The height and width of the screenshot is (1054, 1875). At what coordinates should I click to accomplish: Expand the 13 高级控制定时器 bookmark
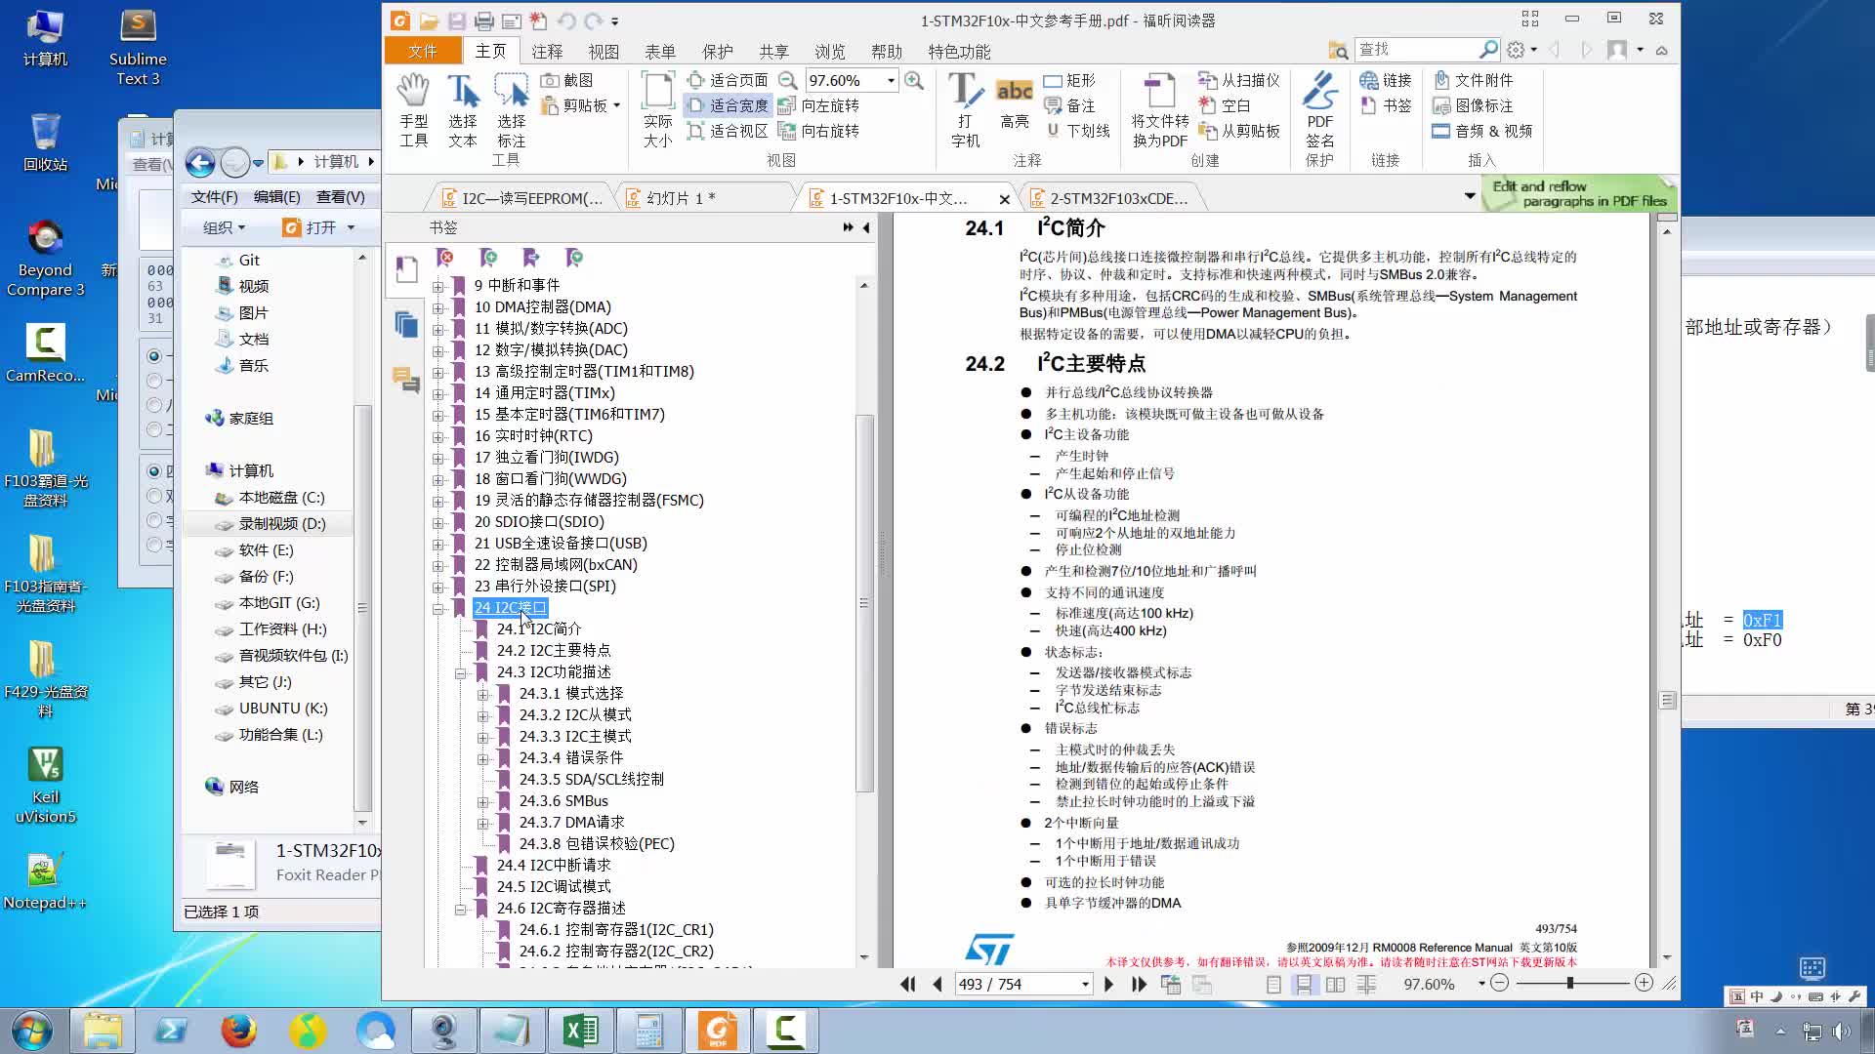click(x=438, y=372)
